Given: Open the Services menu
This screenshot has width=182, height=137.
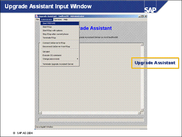Looking at the screenshot, I should coord(58,19).
